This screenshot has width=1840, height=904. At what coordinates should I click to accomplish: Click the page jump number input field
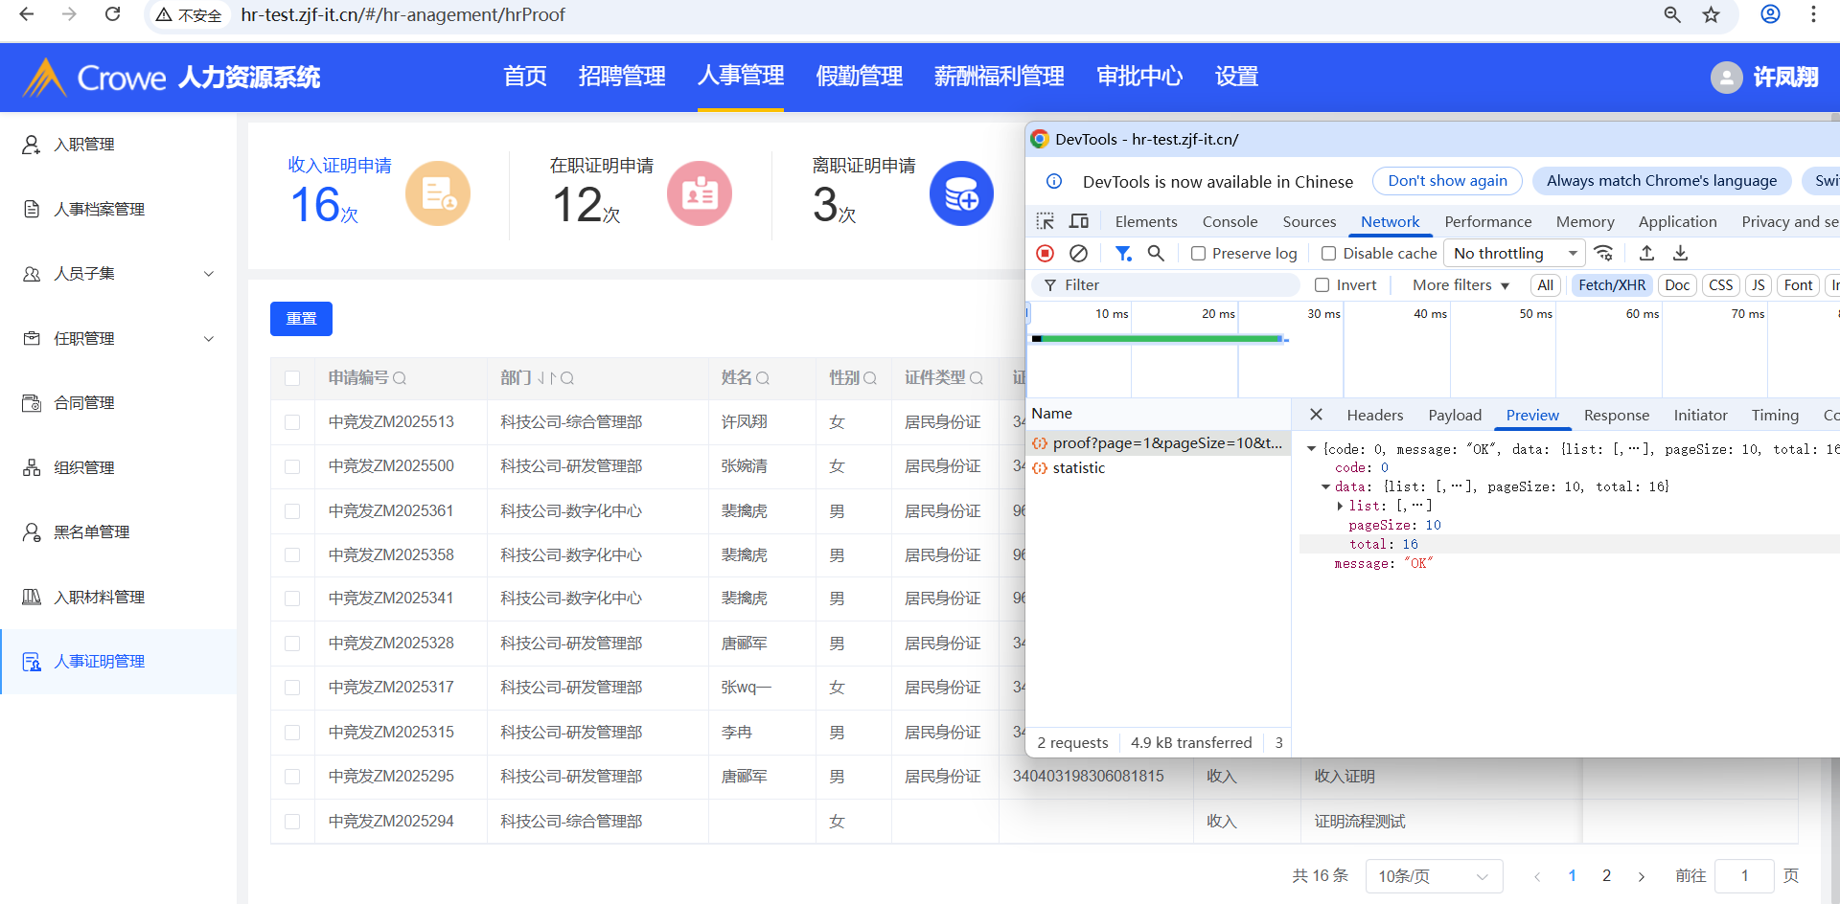(x=1744, y=876)
